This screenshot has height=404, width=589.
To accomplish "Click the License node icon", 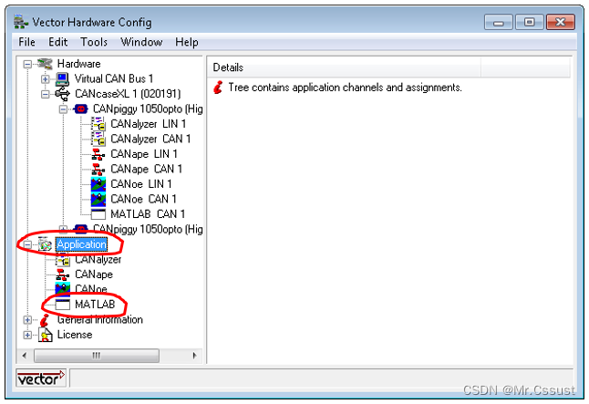I will coord(45,335).
